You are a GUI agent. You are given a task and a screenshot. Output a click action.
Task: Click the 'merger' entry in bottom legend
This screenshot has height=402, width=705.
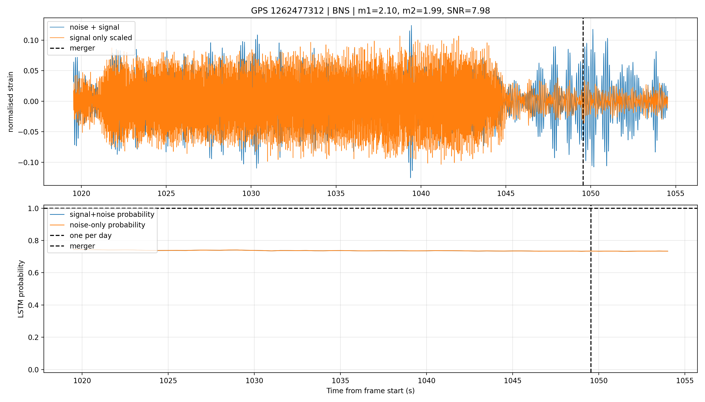pyautogui.click(x=82, y=246)
